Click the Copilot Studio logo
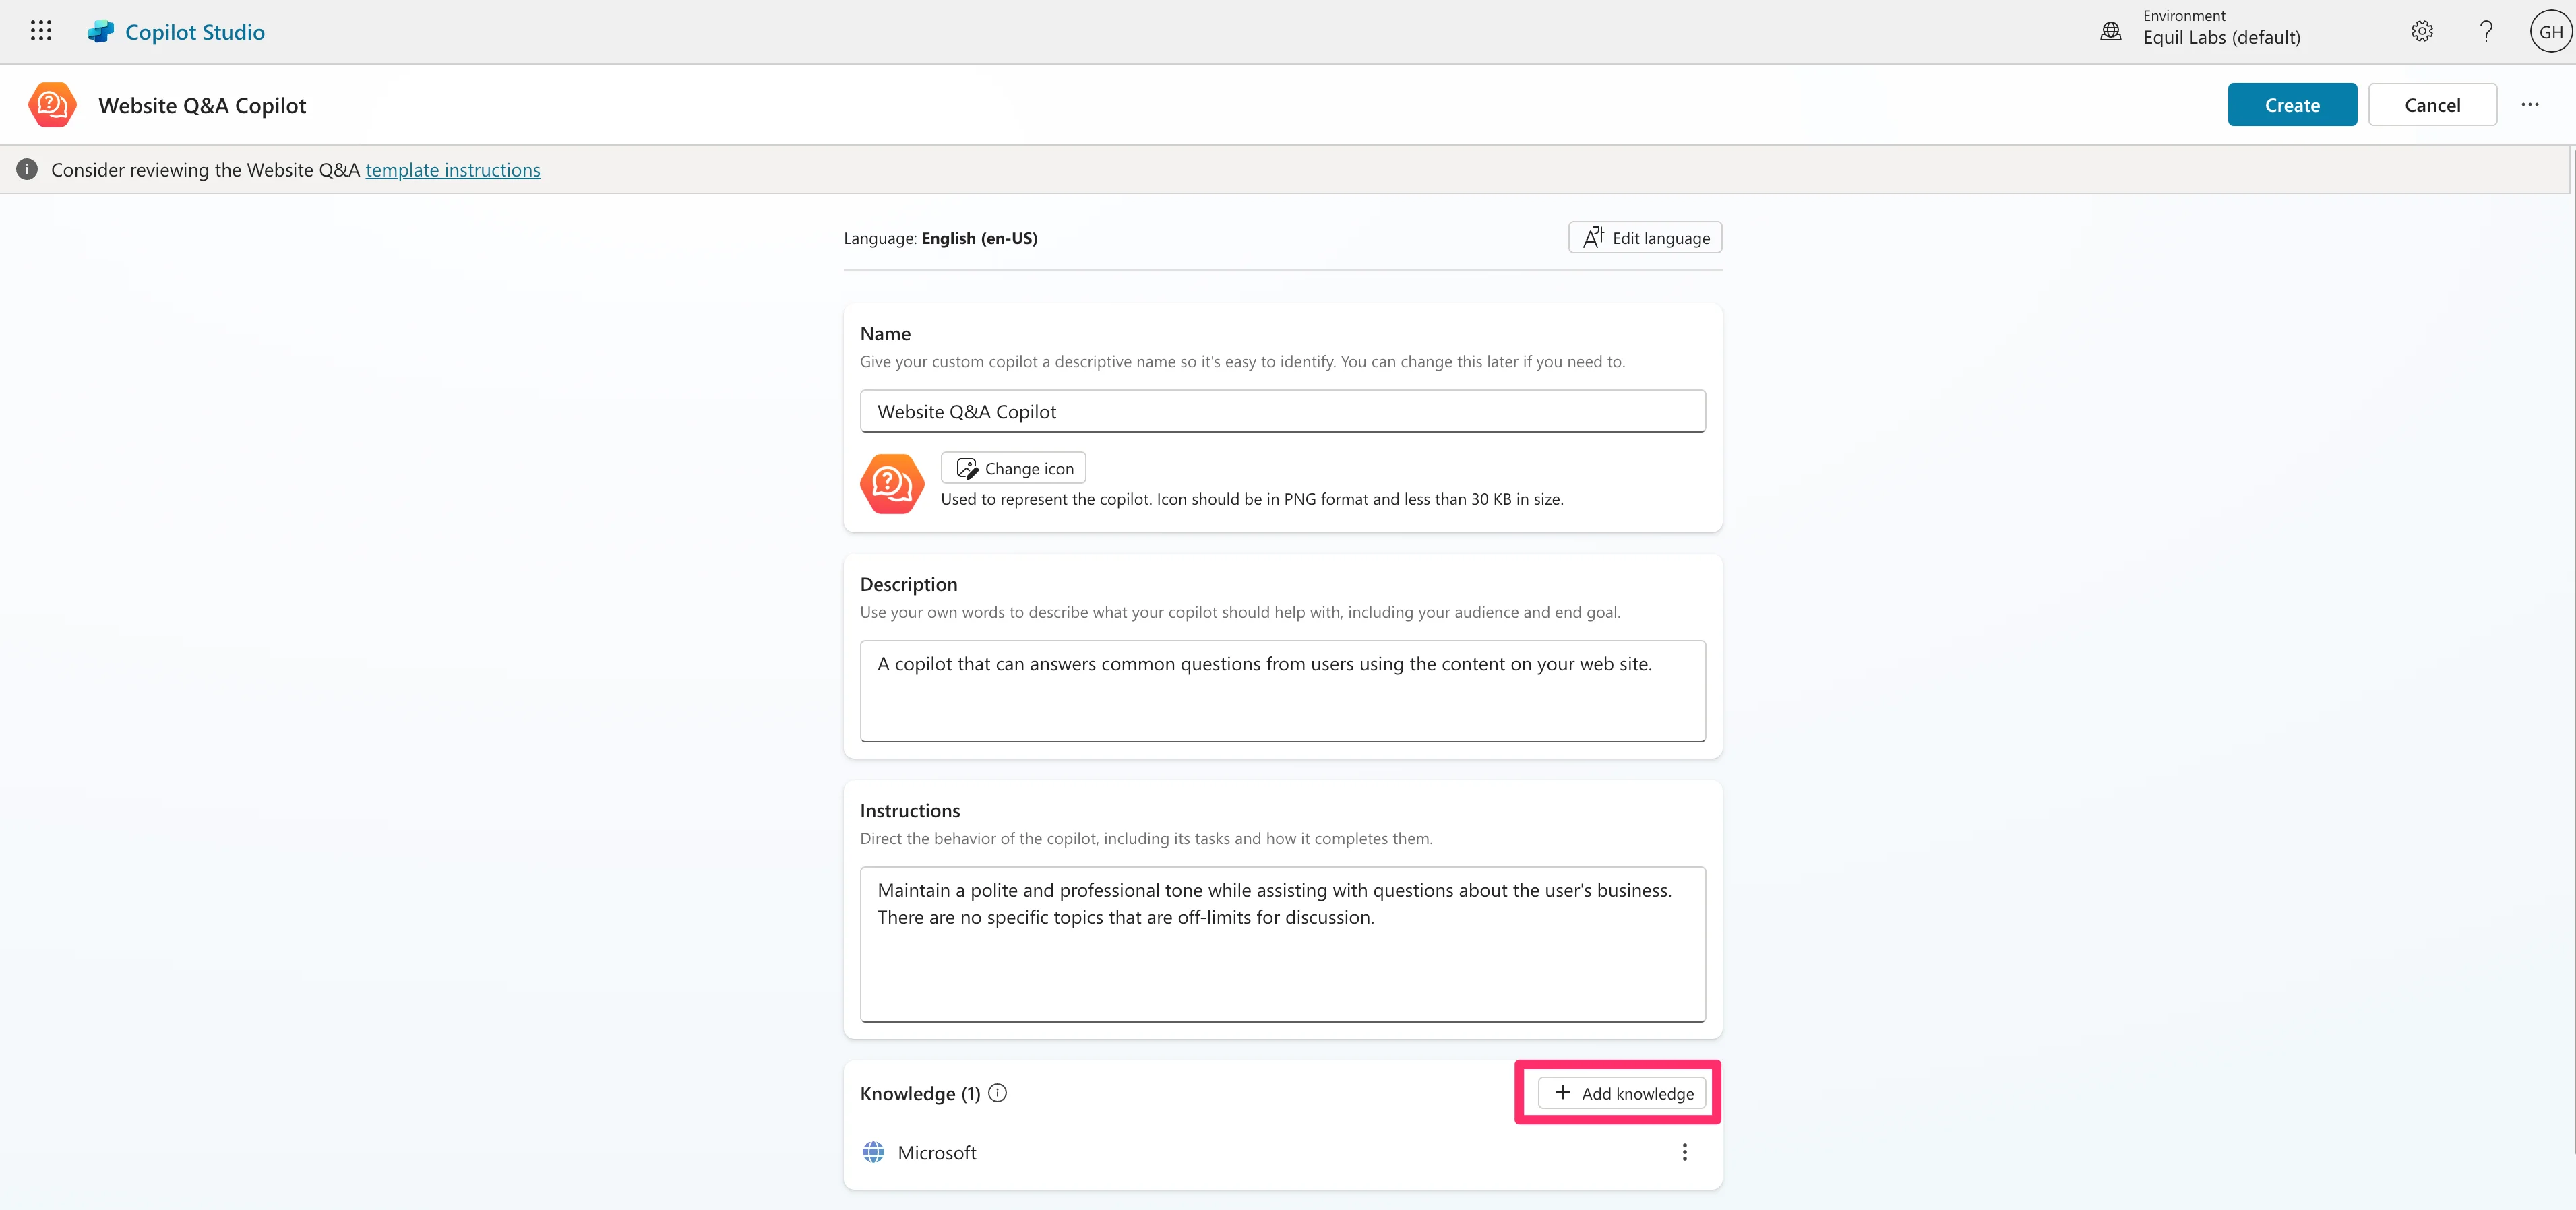Viewport: 2576px width, 1210px height. pyautogui.click(x=101, y=32)
